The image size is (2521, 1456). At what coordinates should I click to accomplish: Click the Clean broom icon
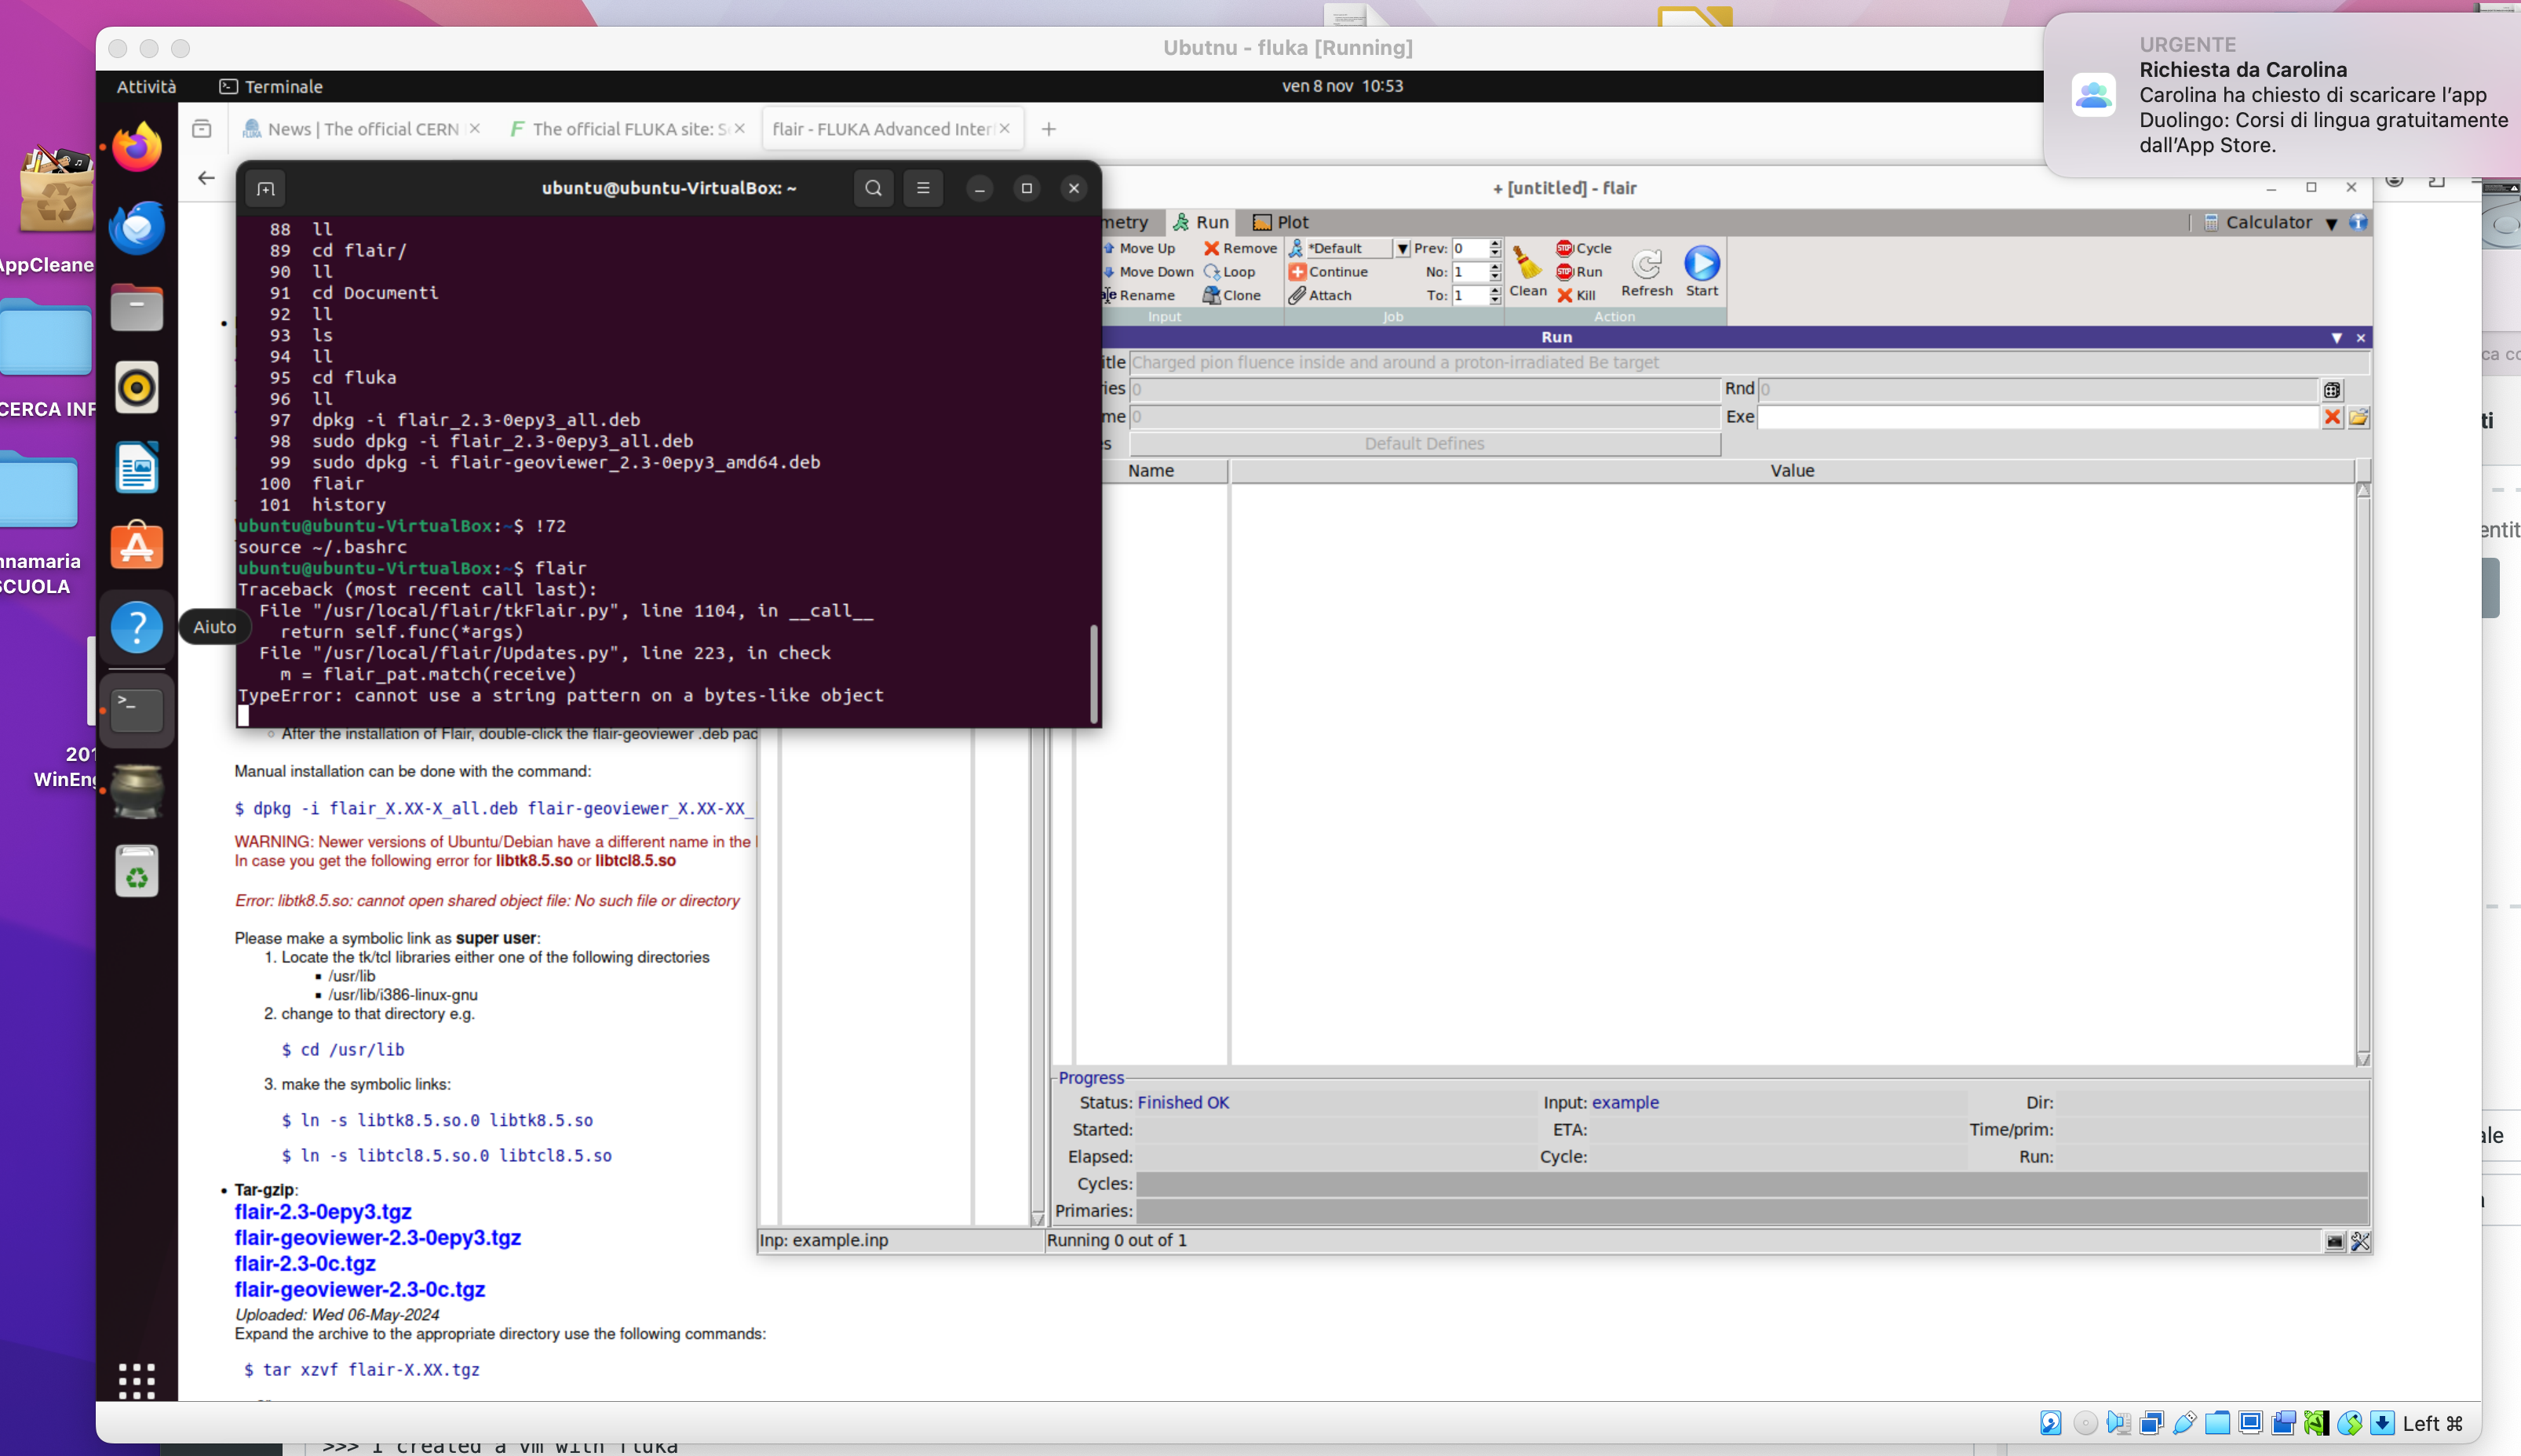coord(1527,271)
